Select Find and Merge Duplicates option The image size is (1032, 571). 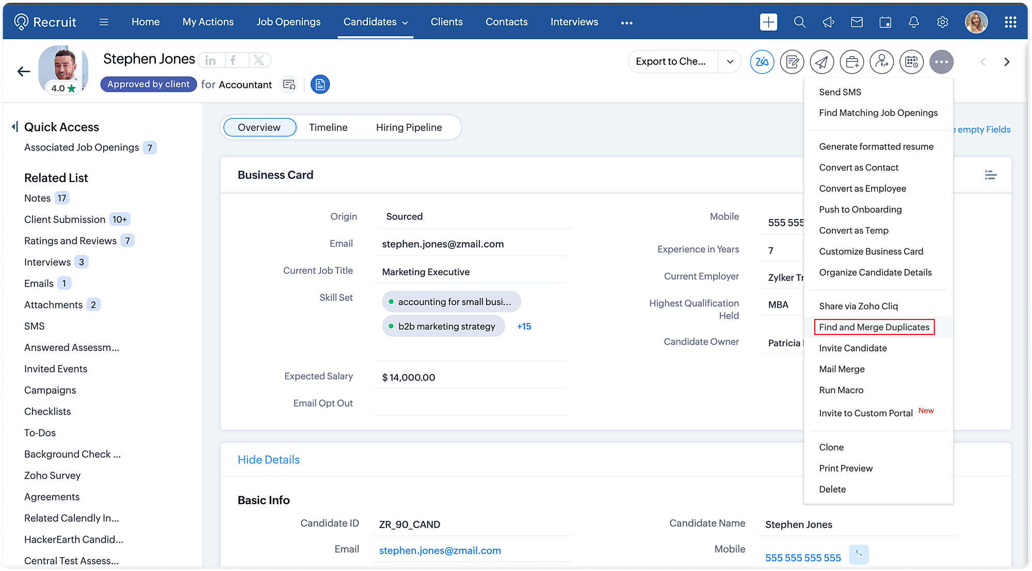click(874, 327)
